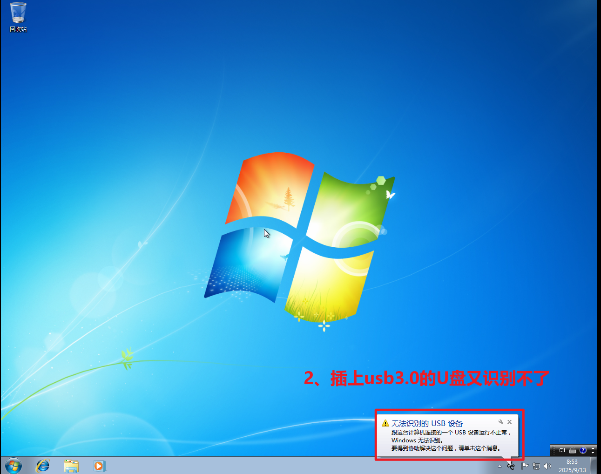Expand hidden notification icons with the up arrow
This screenshot has height=474, width=601.
click(500, 466)
